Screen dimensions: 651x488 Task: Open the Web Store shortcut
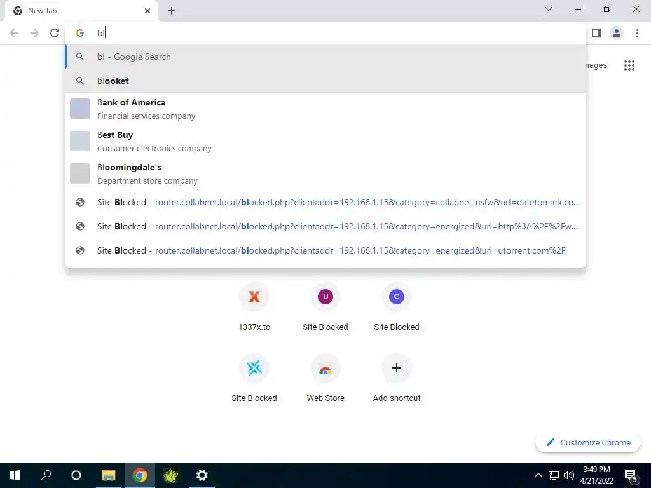[325, 377]
